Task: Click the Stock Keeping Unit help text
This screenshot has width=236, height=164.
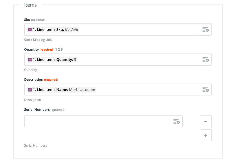Action: click(x=38, y=40)
